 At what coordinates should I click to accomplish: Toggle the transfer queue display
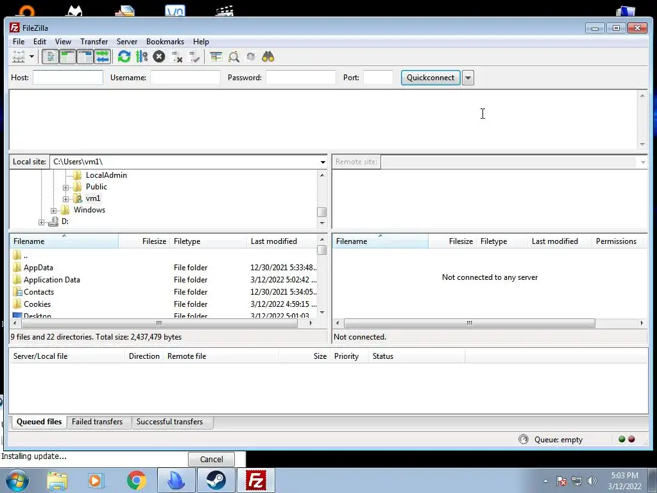[x=102, y=56]
